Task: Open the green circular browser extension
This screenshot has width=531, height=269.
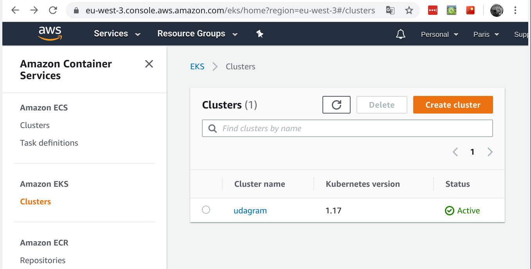Action: [x=452, y=11]
